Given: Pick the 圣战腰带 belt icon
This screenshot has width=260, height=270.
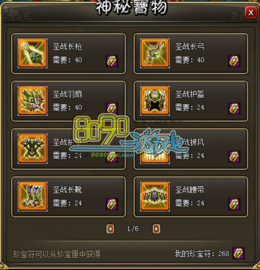Looking at the screenshot, I should click(x=155, y=196).
